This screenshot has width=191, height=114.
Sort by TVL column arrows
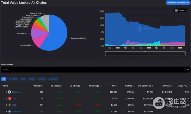(117, 86)
